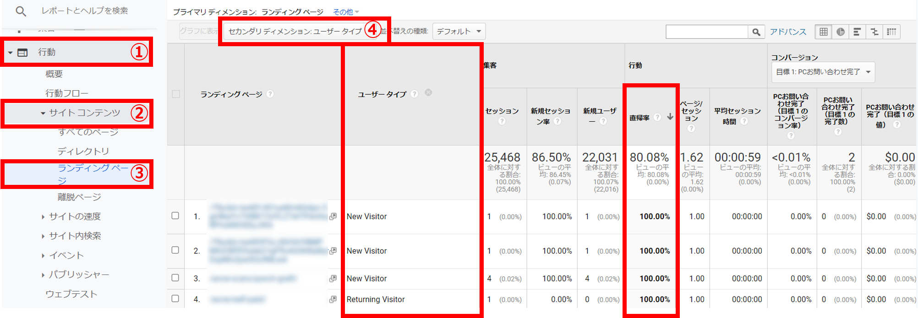Open the ディレクトリ report
The height and width of the screenshot is (318, 918).
[83, 151]
